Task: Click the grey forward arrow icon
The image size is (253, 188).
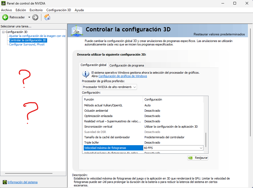Action: 35,17
